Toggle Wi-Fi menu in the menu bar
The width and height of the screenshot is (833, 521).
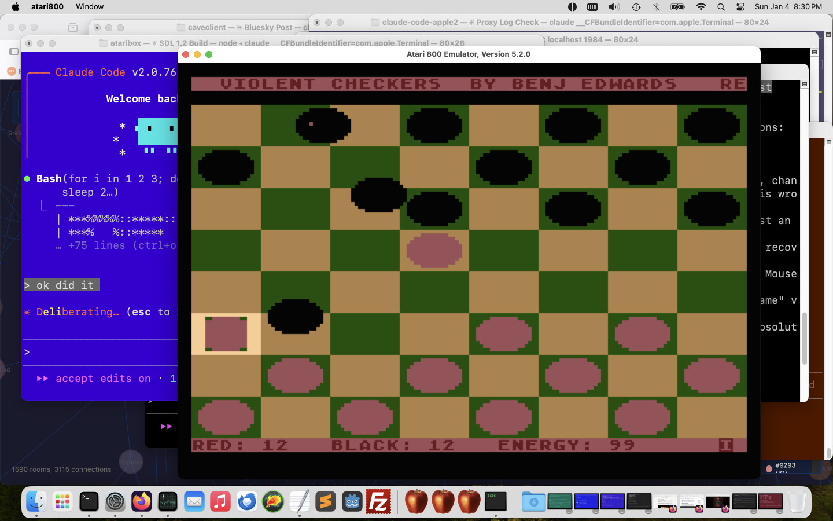pos(701,7)
